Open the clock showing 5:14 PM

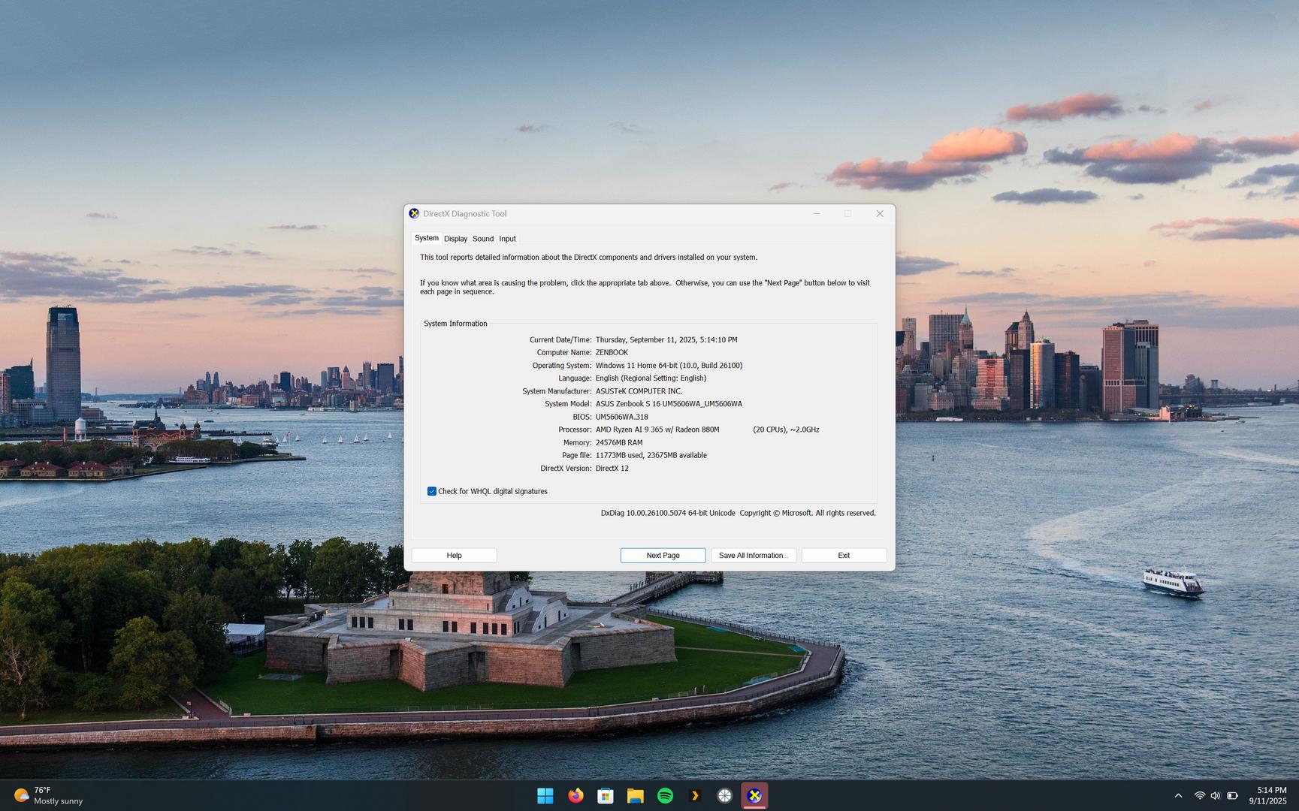[x=1268, y=796]
